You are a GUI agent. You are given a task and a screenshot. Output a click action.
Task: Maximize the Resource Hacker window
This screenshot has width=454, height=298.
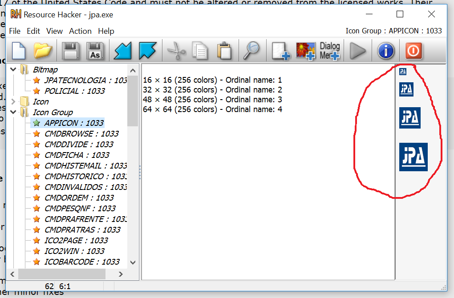(x=400, y=14)
